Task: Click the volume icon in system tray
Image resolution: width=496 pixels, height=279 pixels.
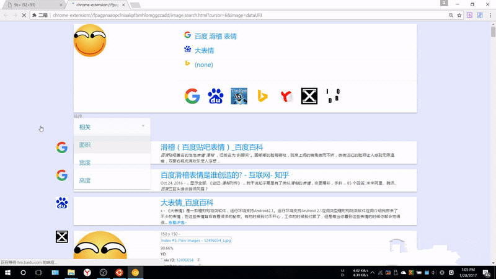Action: 433,273
